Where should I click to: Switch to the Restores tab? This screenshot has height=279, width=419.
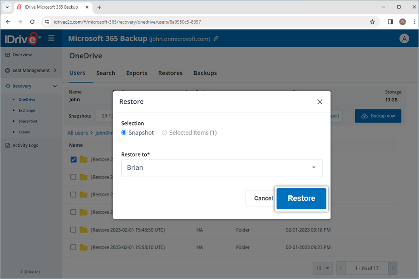[x=170, y=73]
